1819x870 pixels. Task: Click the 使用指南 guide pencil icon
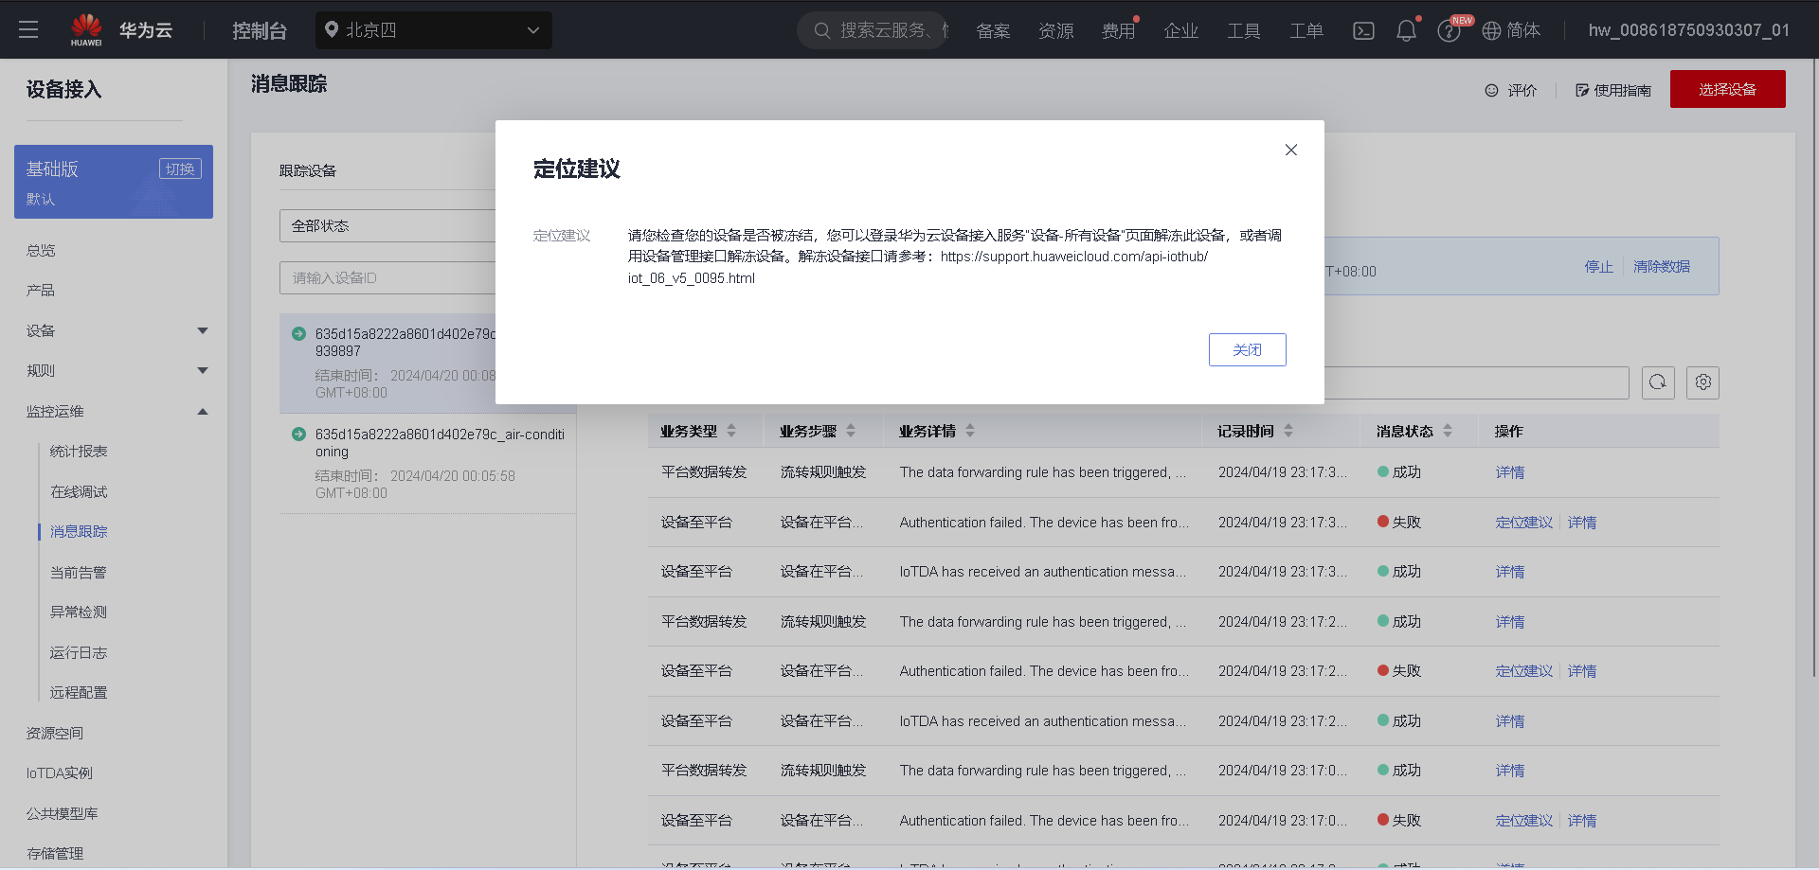click(1582, 90)
